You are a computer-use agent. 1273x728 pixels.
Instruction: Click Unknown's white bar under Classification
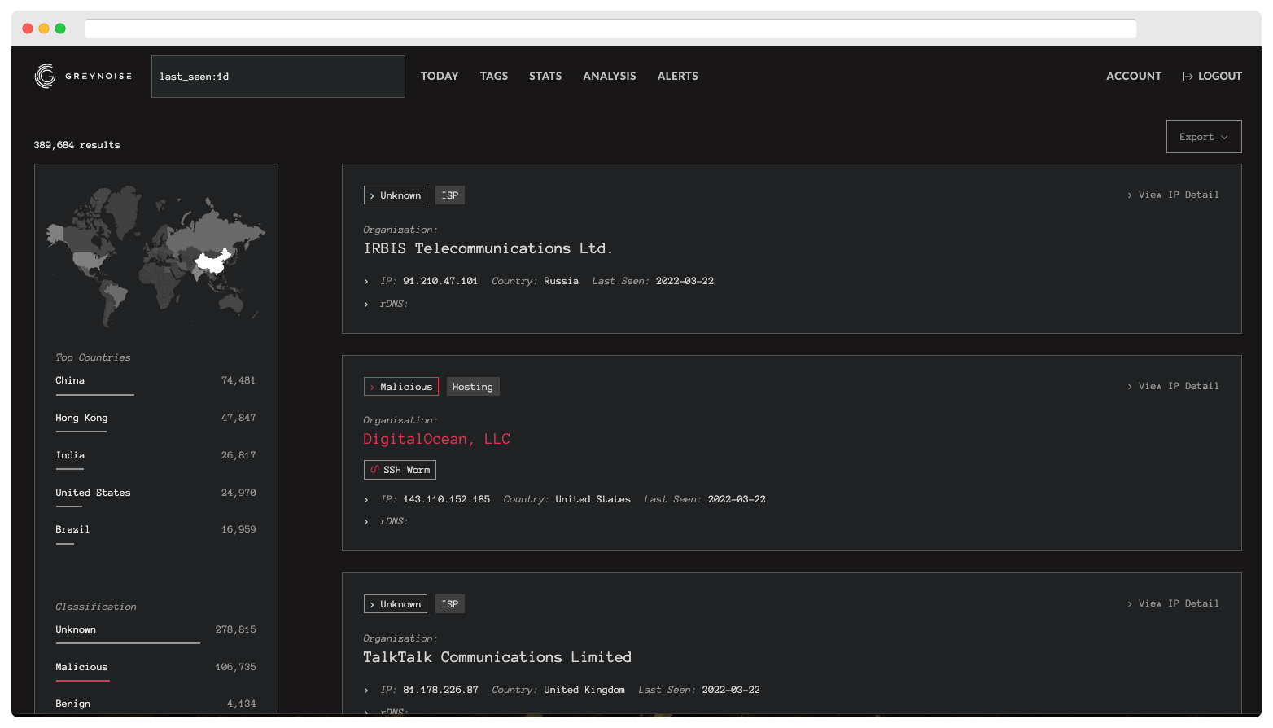[x=128, y=643]
